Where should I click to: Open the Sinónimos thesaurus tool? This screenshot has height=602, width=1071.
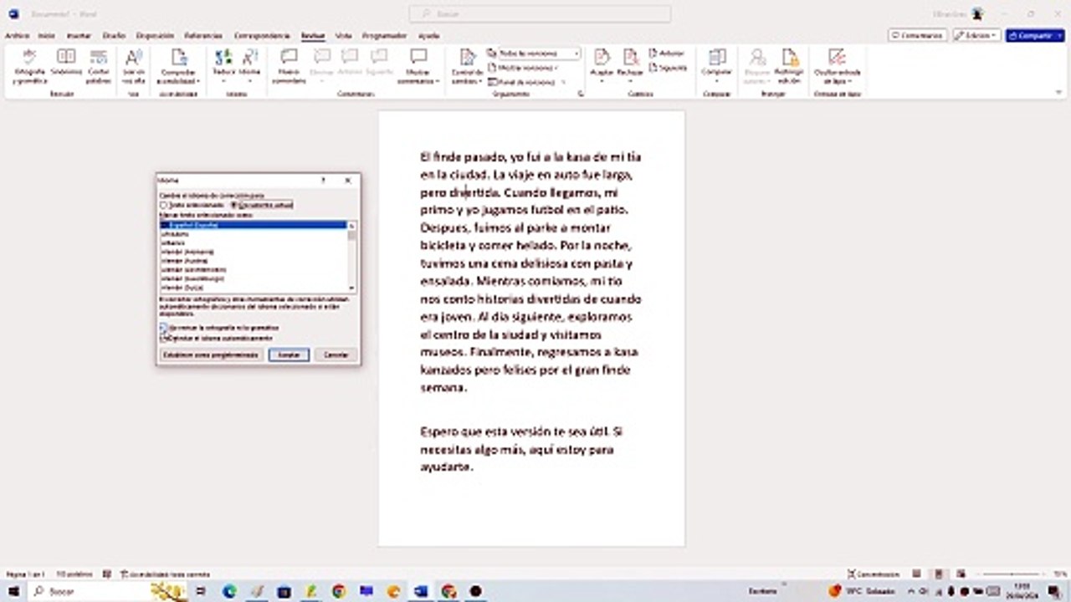tap(66, 63)
